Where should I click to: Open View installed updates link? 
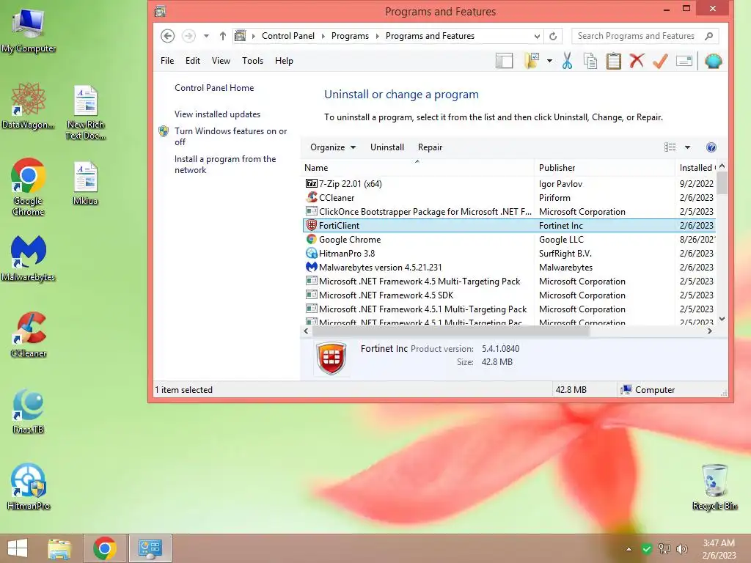point(217,114)
